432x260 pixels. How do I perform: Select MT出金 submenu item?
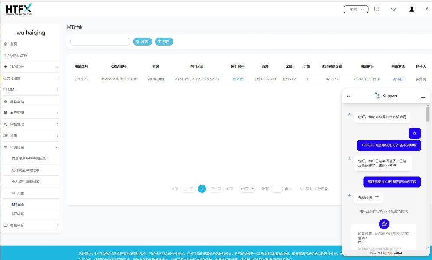[18, 205]
